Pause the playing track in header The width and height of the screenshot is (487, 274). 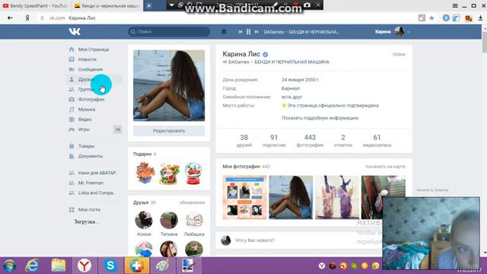(x=249, y=32)
